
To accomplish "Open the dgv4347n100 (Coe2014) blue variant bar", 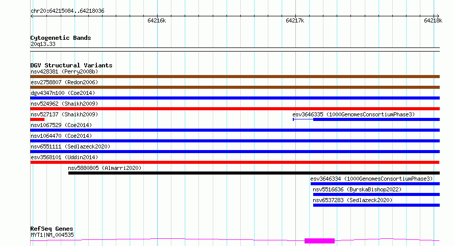I will [235, 98].
